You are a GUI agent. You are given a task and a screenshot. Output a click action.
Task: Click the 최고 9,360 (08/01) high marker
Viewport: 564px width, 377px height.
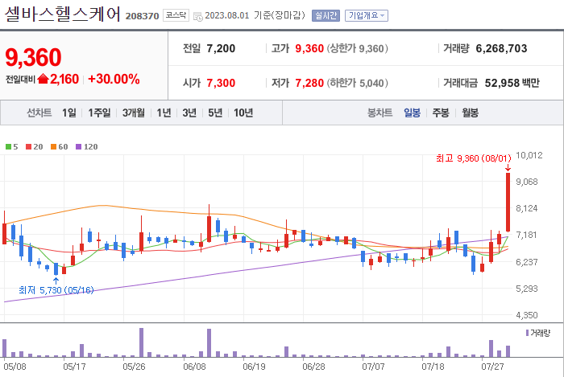coord(474,158)
